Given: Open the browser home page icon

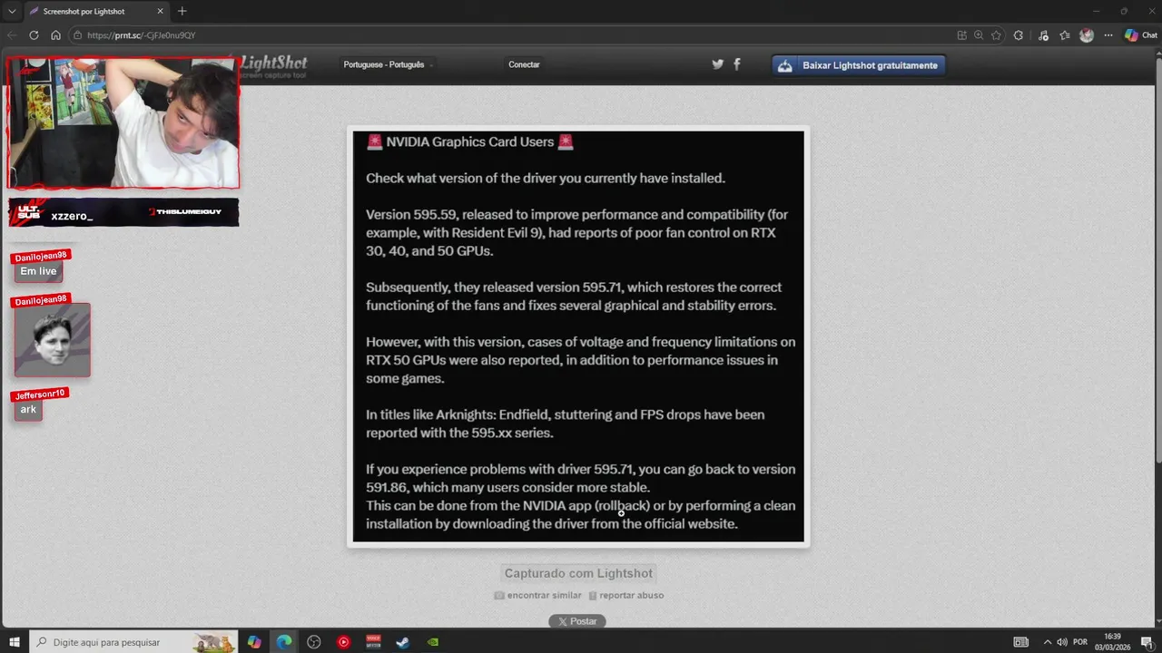Looking at the screenshot, I should (55, 35).
